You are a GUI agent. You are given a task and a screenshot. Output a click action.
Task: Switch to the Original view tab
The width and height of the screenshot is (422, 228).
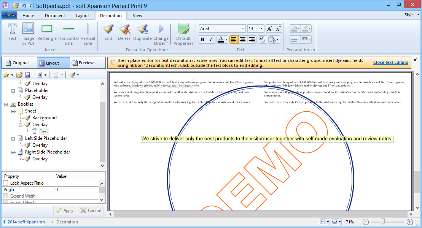(18, 63)
